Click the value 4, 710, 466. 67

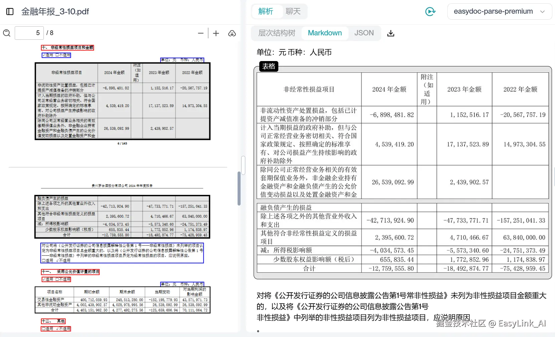pos(469,238)
